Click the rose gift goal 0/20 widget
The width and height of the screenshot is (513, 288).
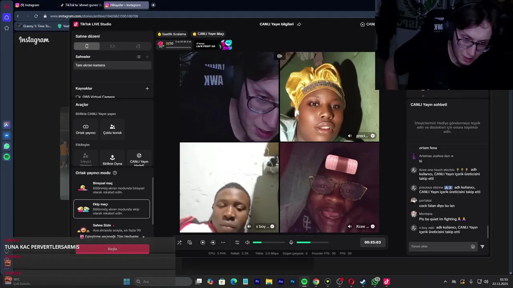174,44
